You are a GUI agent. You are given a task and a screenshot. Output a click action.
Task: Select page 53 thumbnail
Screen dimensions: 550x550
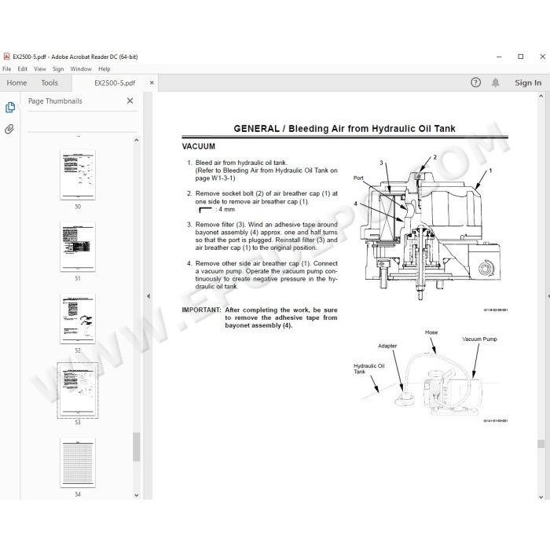(78, 390)
